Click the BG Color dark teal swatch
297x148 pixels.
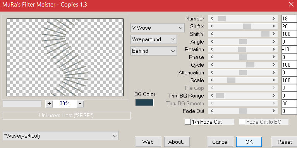pos(144,103)
